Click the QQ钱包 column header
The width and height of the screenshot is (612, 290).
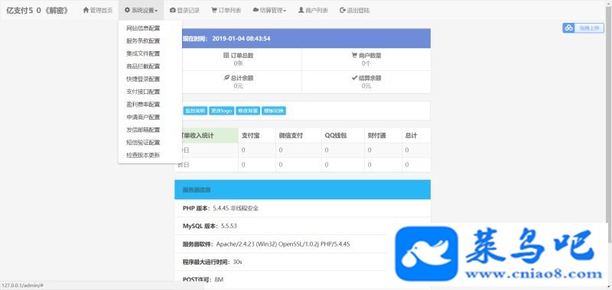(x=336, y=136)
